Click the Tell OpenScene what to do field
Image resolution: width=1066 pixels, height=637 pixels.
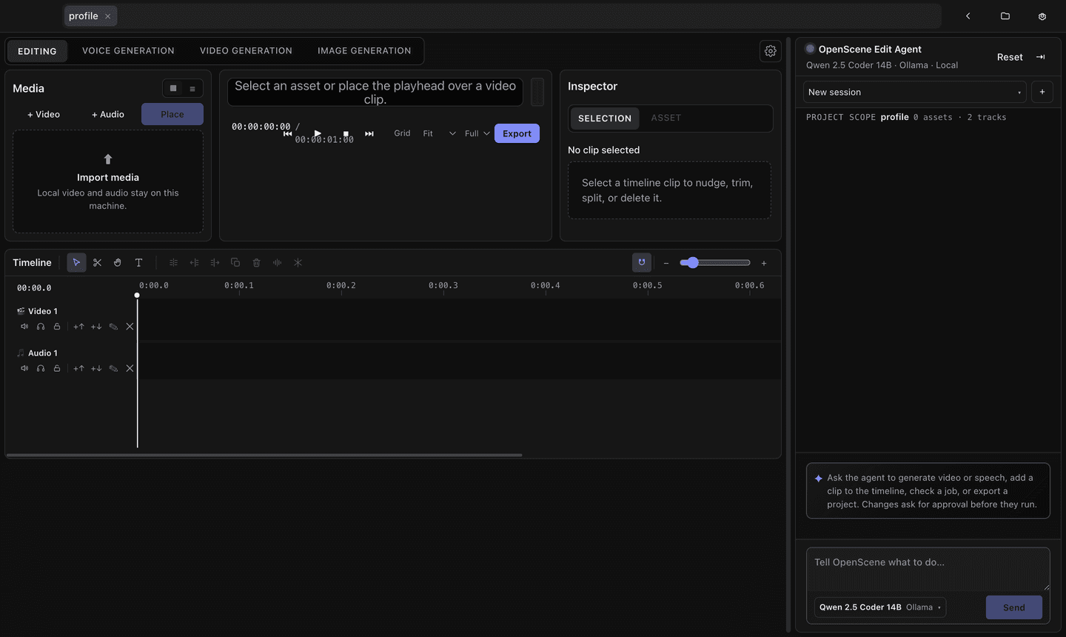tap(928, 569)
